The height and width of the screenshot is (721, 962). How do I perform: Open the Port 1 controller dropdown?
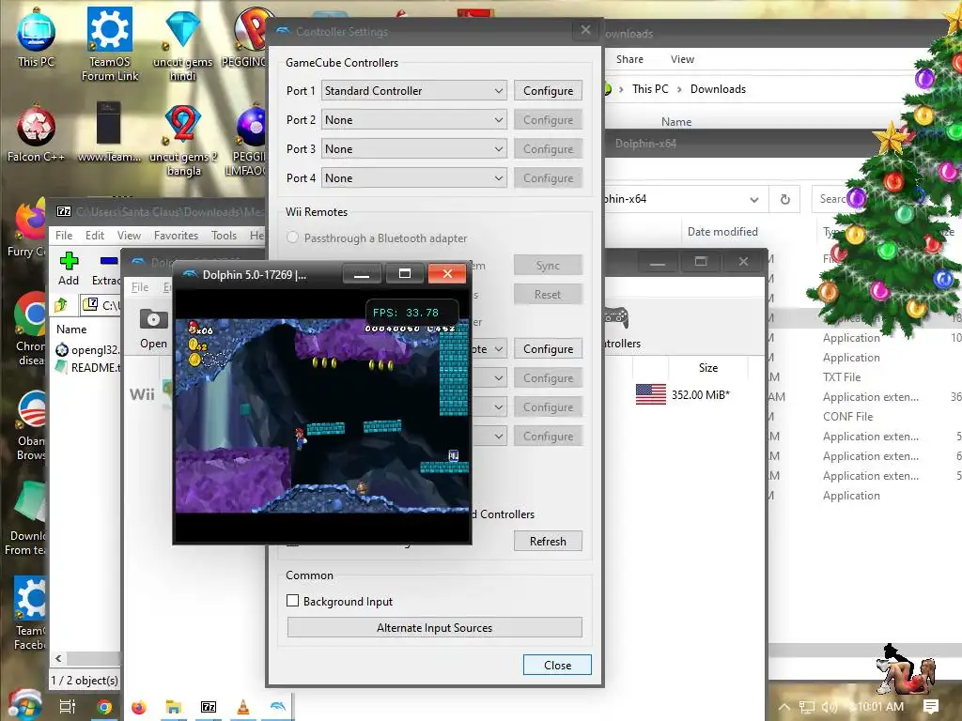pos(414,91)
